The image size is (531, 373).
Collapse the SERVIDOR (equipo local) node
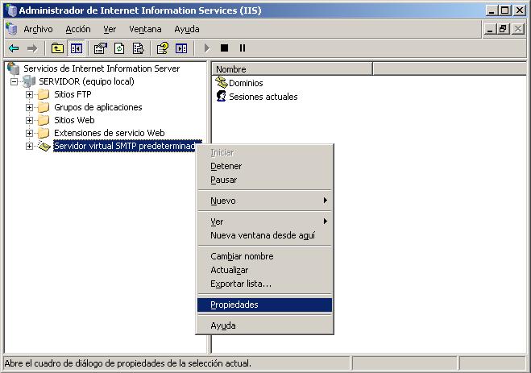15,81
